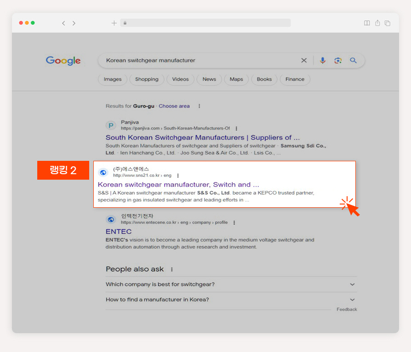Viewport: 411px width, 352px height.
Task: Open a new tab with plus icon
Action: tap(114, 23)
